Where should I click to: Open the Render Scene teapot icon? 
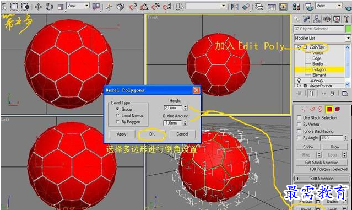(310, 7)
